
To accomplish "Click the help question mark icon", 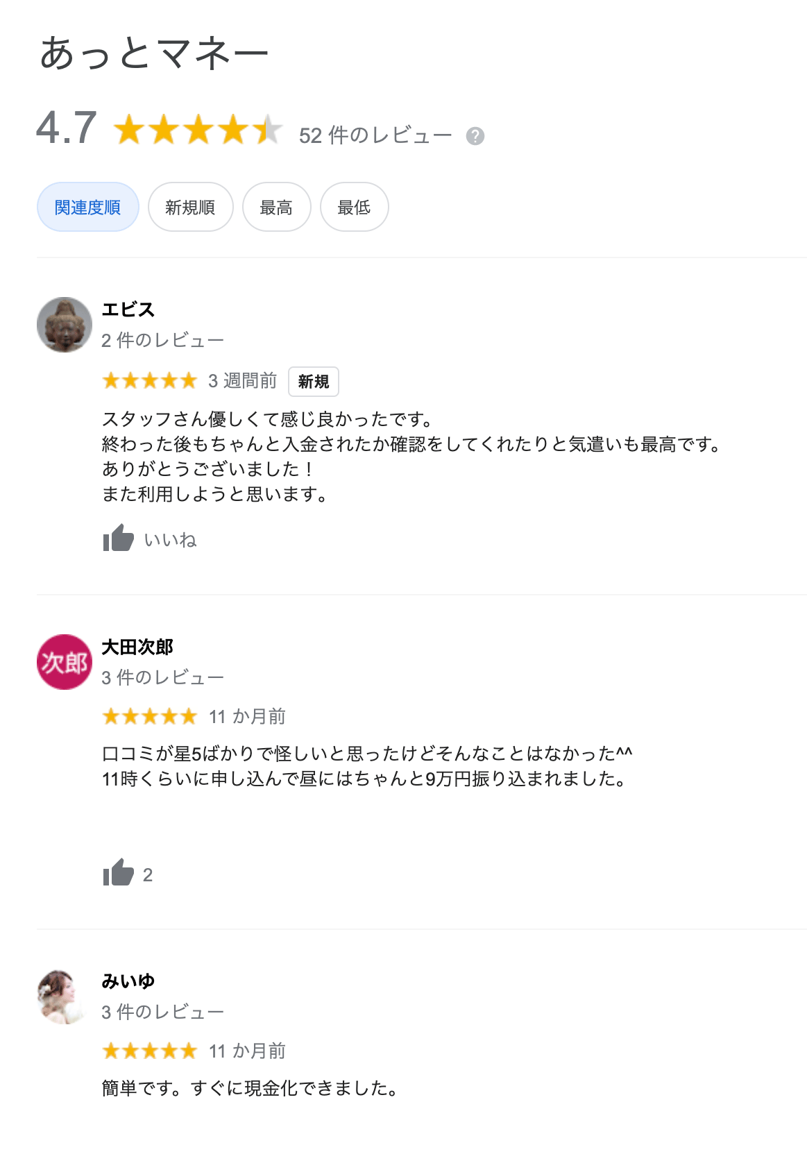I will click(x=475, y=136).
